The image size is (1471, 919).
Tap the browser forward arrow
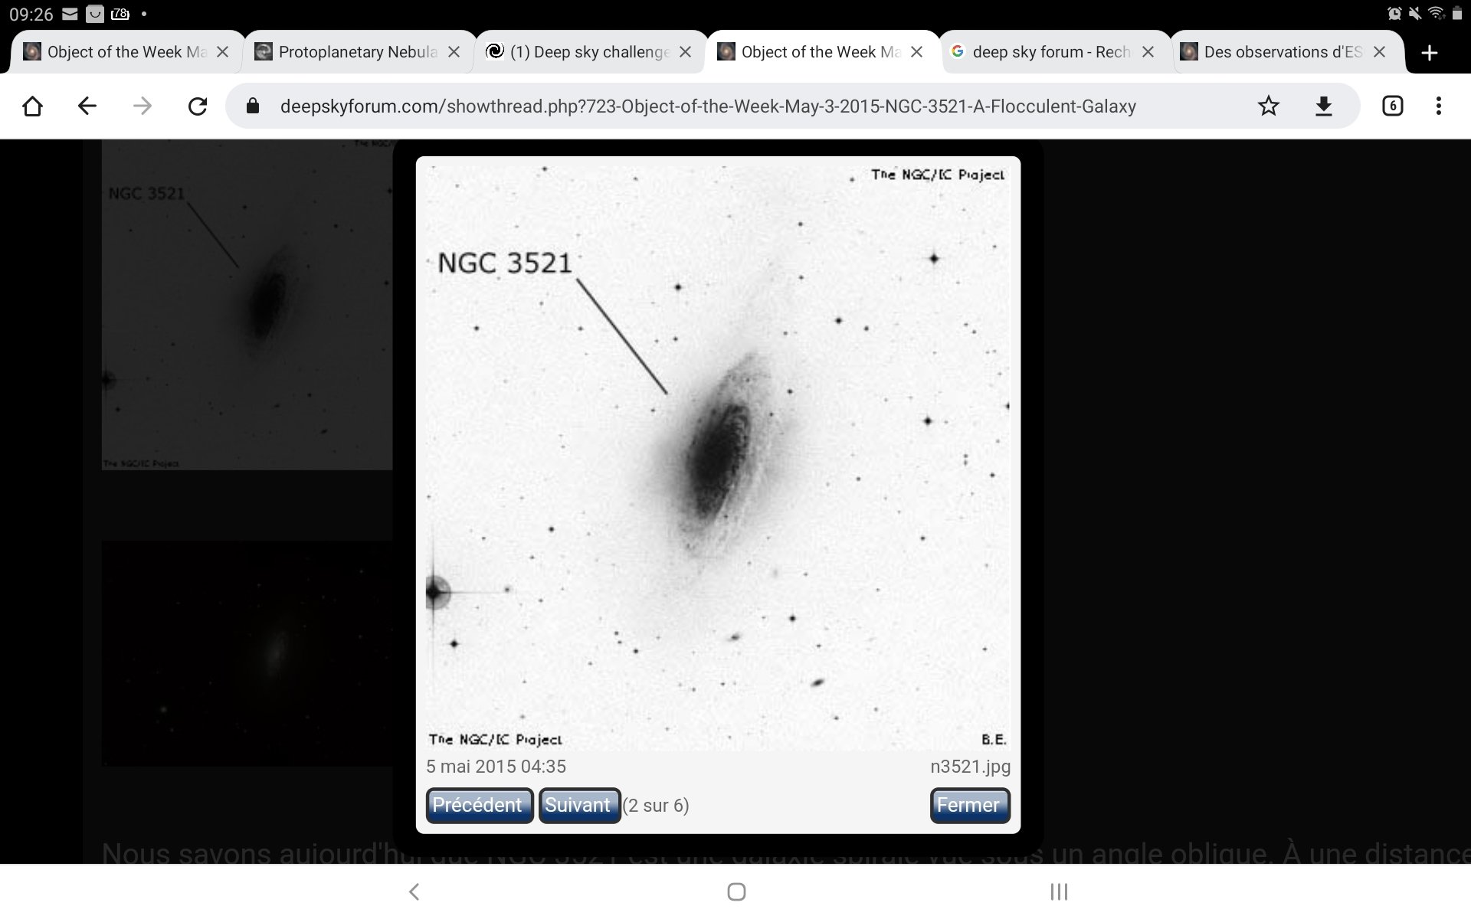pyautogui.click(x=143, y=106)
